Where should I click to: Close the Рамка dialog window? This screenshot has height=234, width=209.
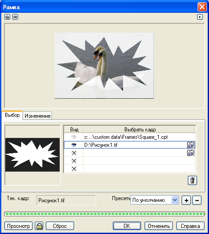point(202,7)
